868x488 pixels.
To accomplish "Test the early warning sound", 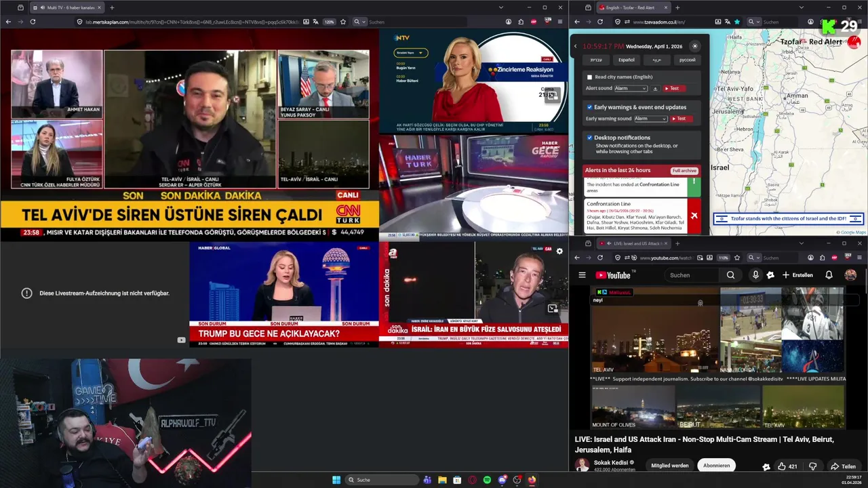I will tap(681, 119).
